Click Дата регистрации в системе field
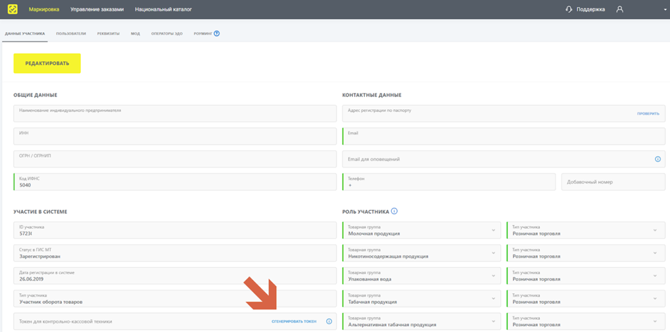This screenshot has height=332, width=670. pyautogui.click(x=175, y=275)
